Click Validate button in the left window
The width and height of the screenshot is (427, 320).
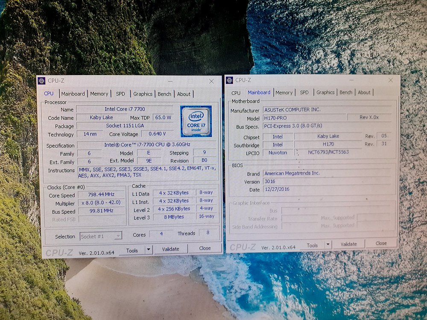(170, 249)
